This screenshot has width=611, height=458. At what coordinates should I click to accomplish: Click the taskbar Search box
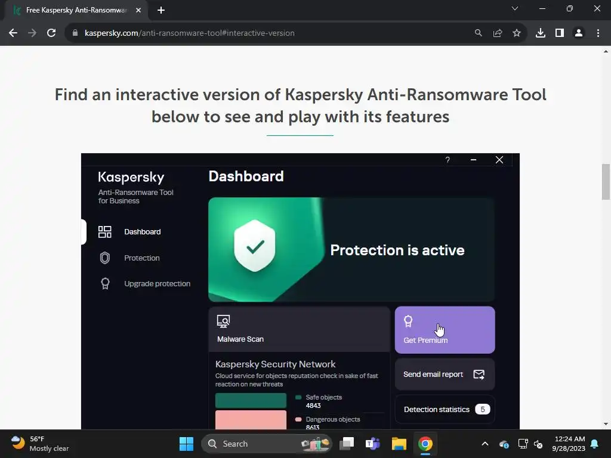267,444
